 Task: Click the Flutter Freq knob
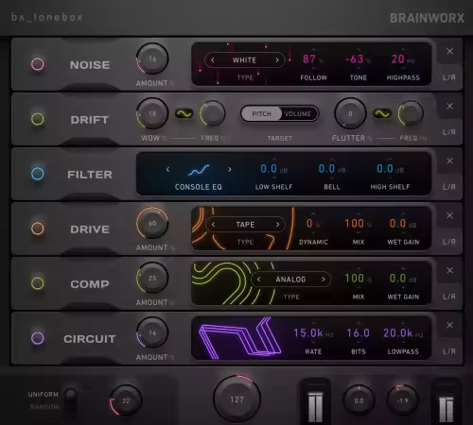click(411, 113)
